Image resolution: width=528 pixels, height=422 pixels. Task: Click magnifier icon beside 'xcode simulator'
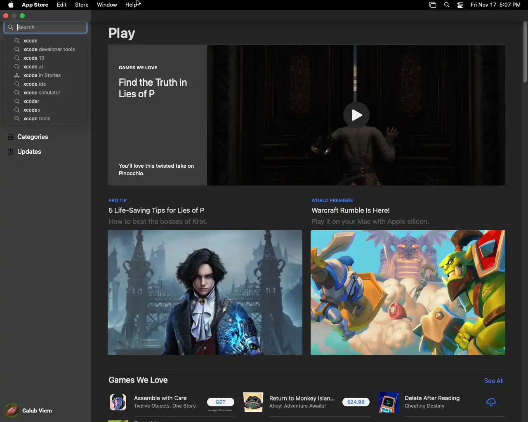click(x=17, y=93)
